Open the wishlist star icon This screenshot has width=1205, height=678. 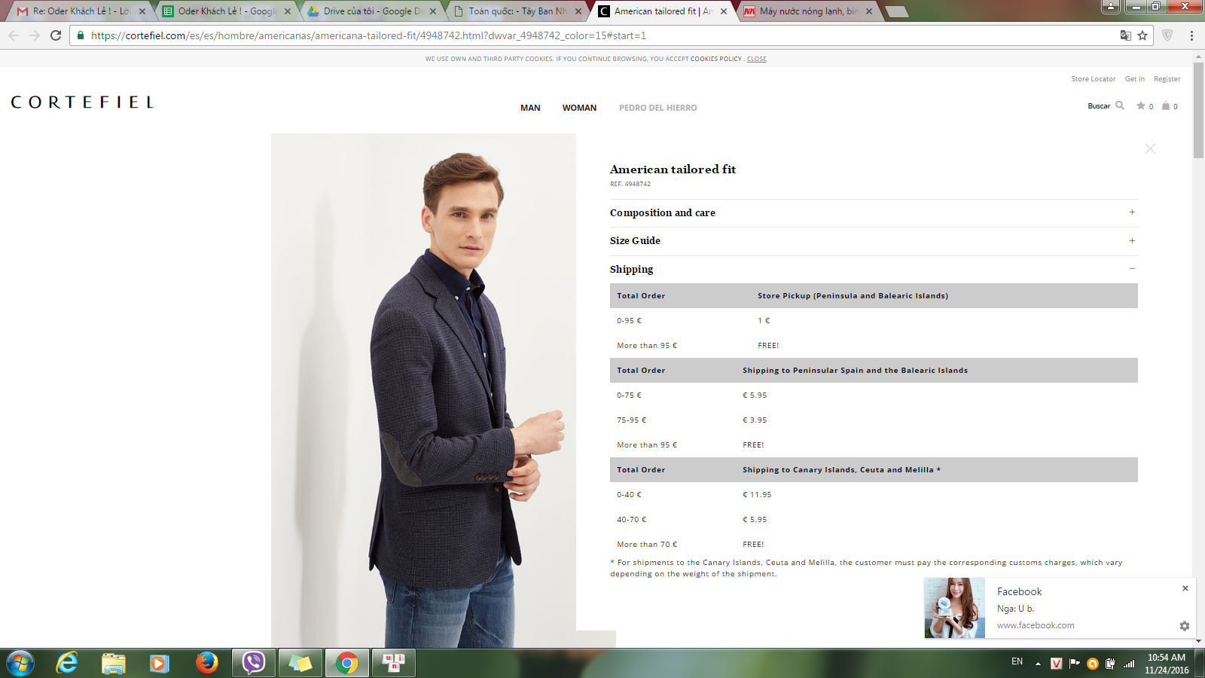[x=1141, y=105]
